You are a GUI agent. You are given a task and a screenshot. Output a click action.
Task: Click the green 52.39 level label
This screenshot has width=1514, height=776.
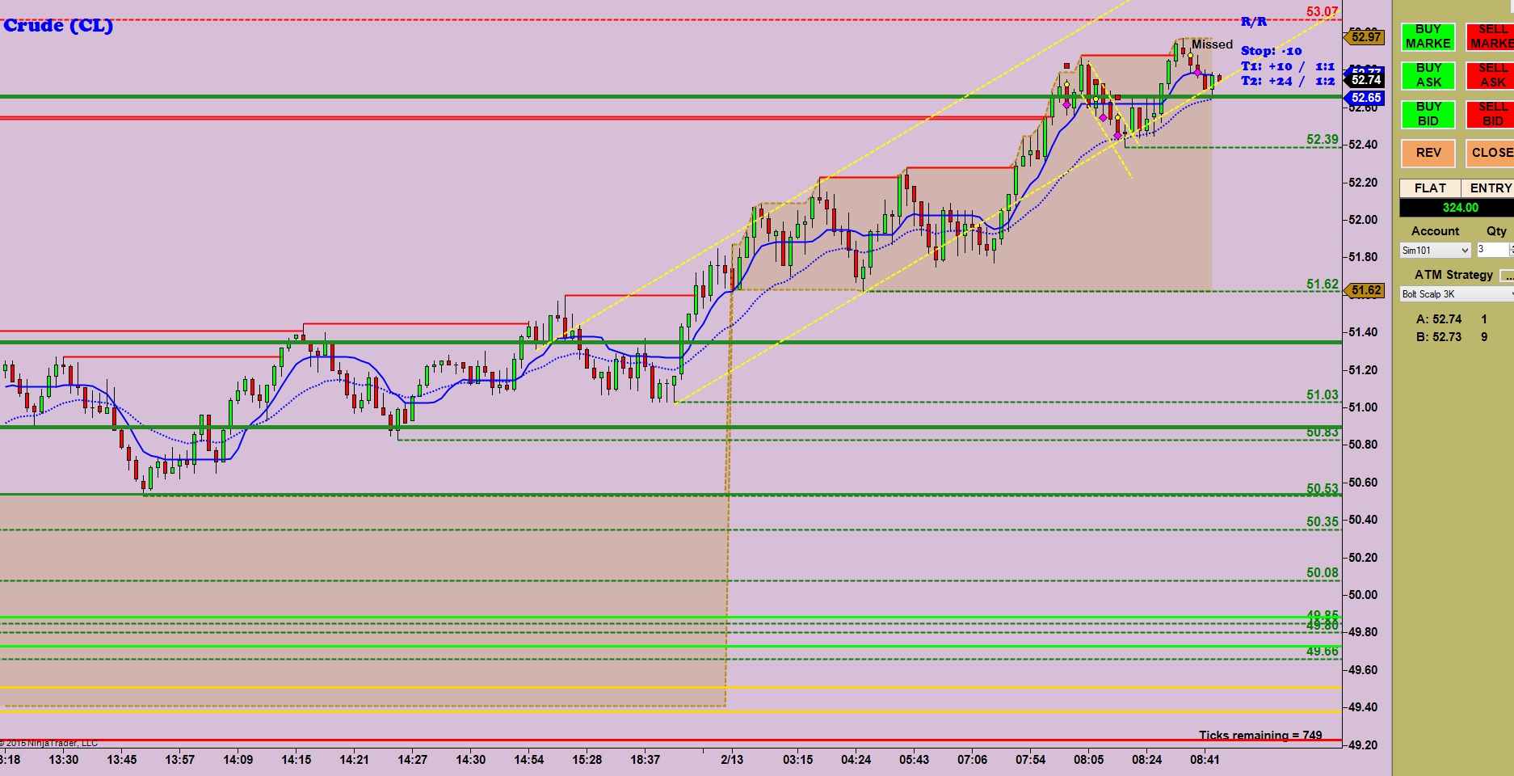1323,139
